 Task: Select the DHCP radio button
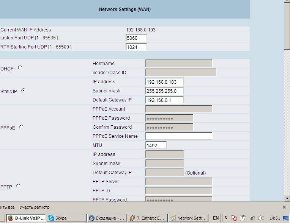click(20, 68)
